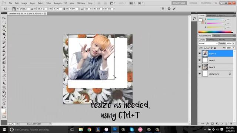Commit transform with the checkmark

(174, 9)
